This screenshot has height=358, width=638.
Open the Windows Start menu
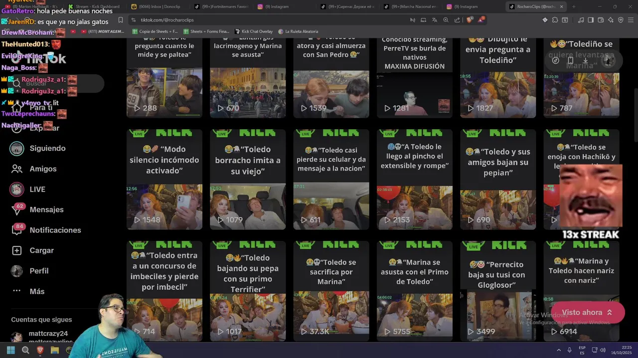pos(10,350)
